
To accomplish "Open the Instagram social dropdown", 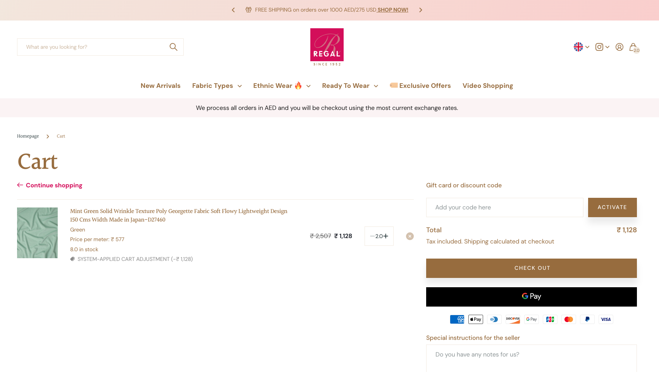I will (x=602, y=47).
